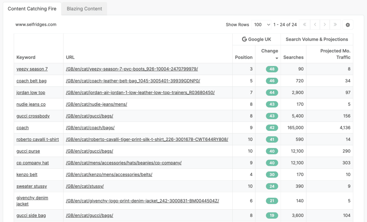The image size is (367, 222).
Task: Go to first page double-chevron button
Action: point(305,25)
